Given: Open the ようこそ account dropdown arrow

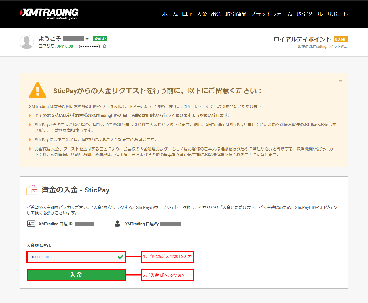Looking at the screenshot, I should (x=87, y=39).
